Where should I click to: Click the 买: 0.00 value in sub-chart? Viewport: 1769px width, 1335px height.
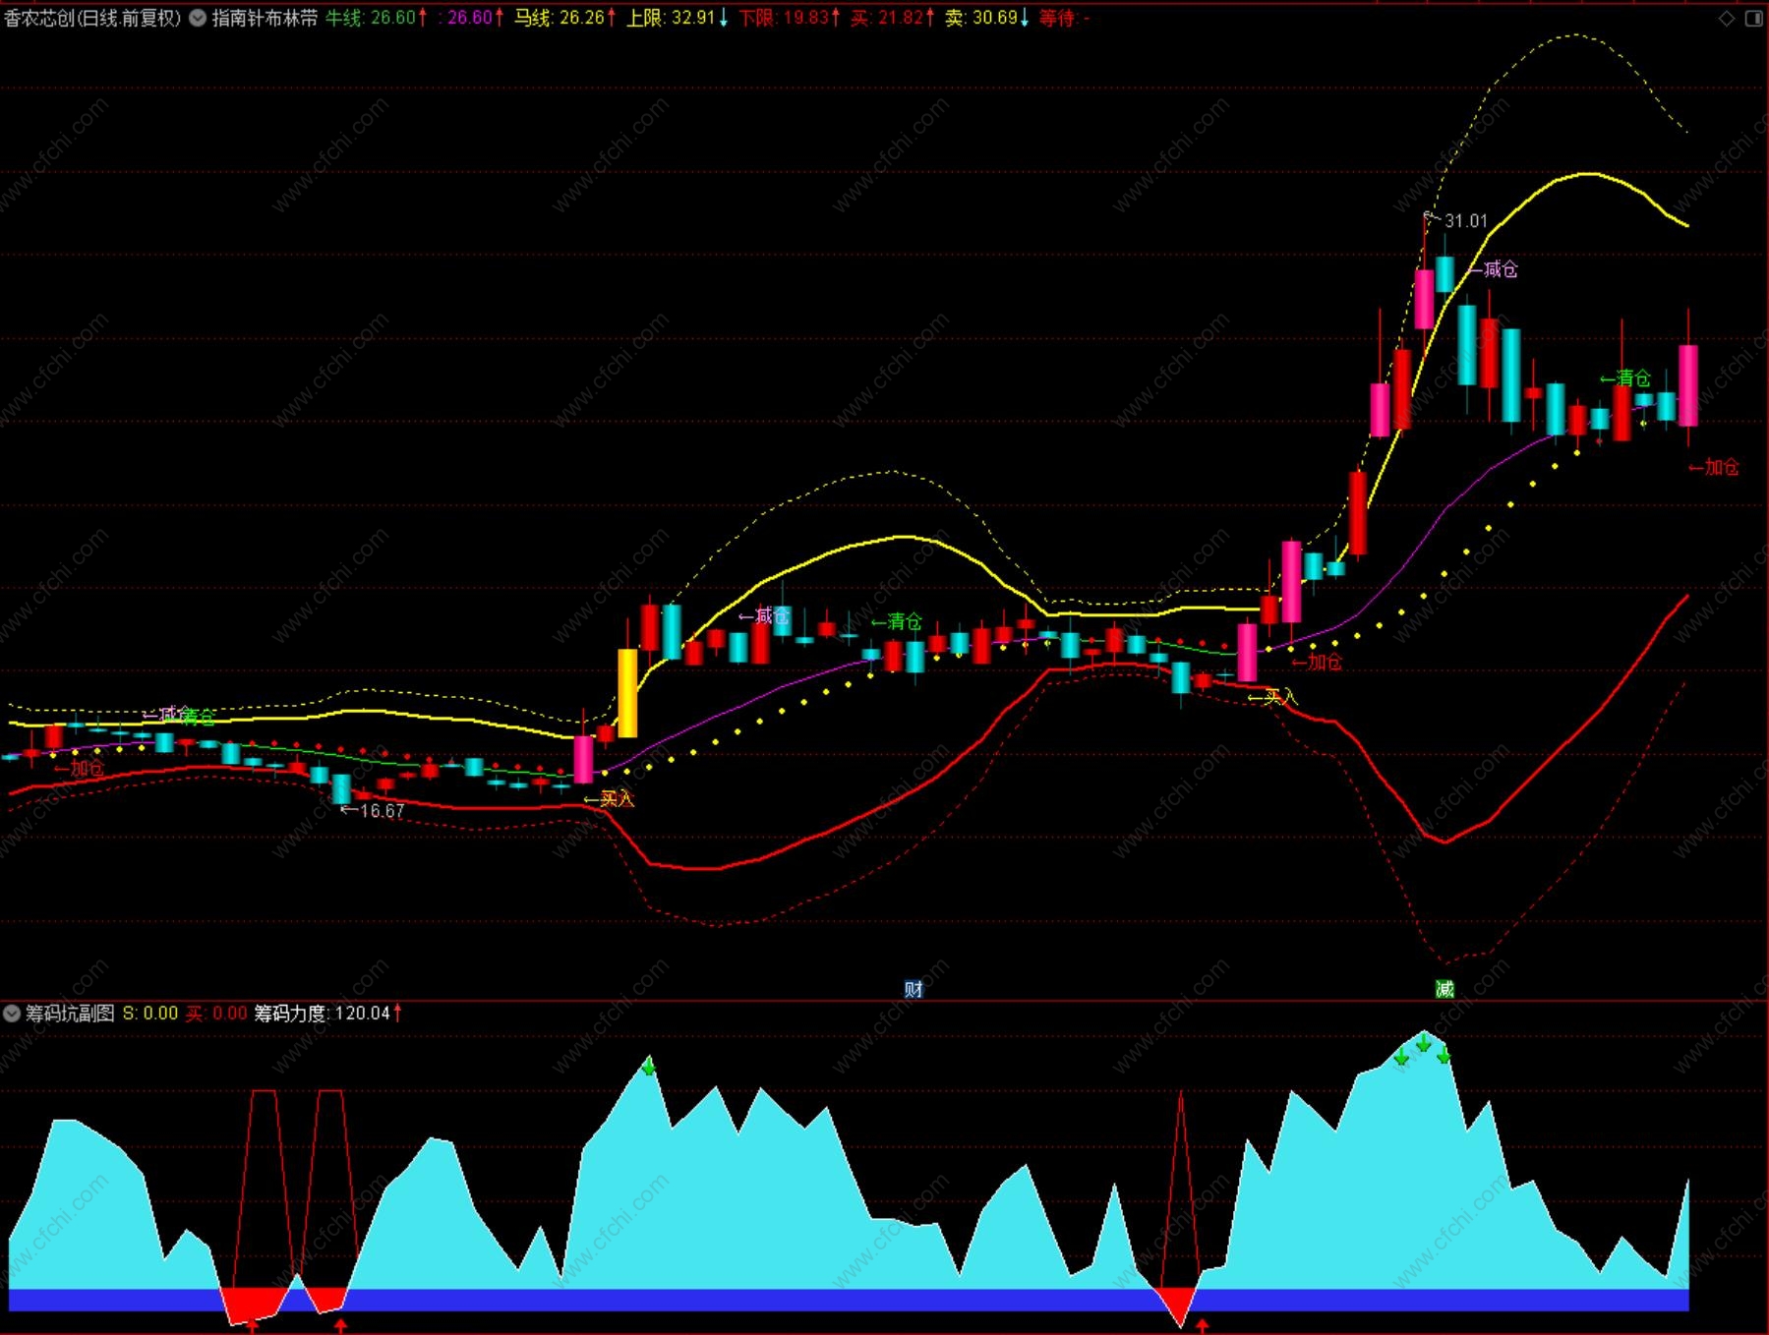(x=216, y=1013)
